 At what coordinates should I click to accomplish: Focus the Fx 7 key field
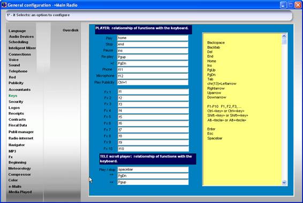[x=153, y=130]
